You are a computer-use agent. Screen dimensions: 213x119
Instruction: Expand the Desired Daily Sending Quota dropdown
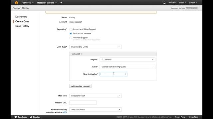coord(127,67)
